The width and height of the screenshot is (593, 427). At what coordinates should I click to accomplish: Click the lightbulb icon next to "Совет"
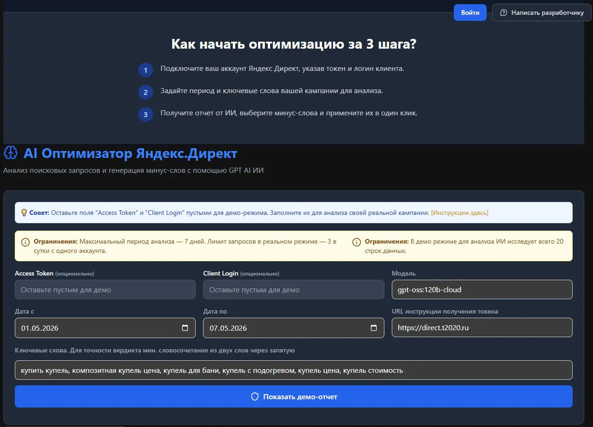[24, 213]
